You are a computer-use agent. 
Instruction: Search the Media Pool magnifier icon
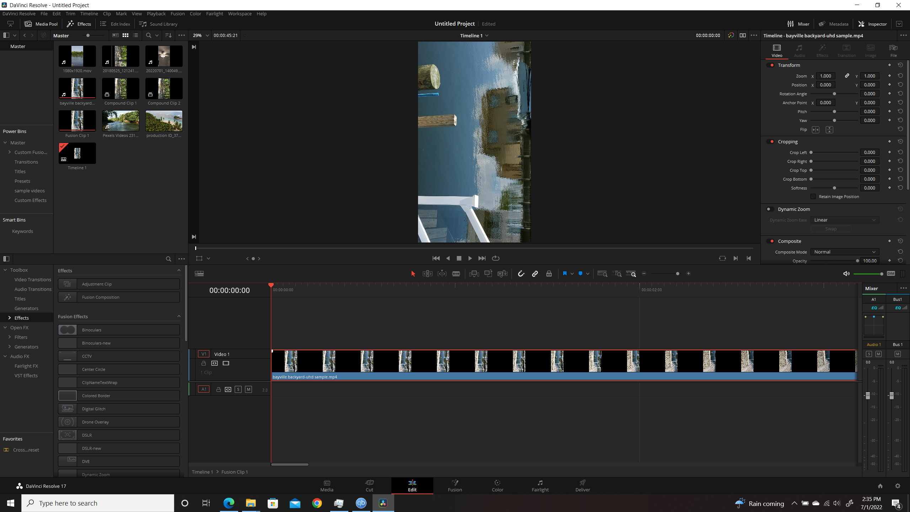(x=149, y=35)
